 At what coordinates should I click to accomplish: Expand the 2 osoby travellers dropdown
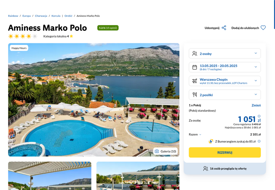tap(225, 54)
